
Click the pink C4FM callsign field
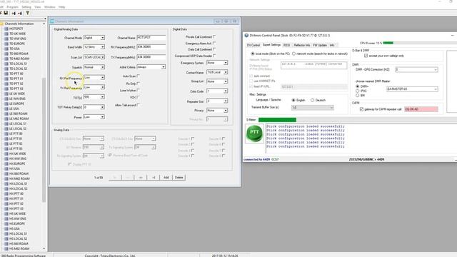point(421,109)
